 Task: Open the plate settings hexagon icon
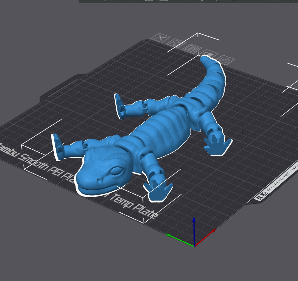(224, 59)
